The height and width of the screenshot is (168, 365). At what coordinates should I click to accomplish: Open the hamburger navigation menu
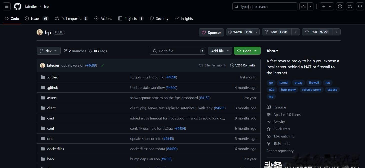(x=7, y=7)
